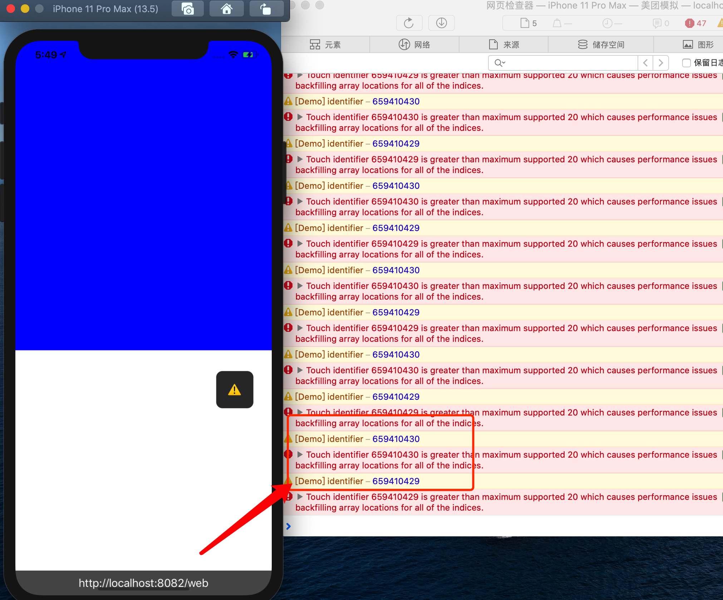723x600 pixels.
Task: Switch to the 储存空间 tab
Action: pyautogui.click(x=601, y=44)
